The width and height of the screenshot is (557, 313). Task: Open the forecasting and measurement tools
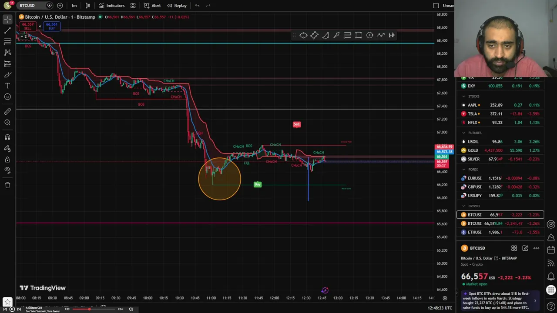[7, 63]
